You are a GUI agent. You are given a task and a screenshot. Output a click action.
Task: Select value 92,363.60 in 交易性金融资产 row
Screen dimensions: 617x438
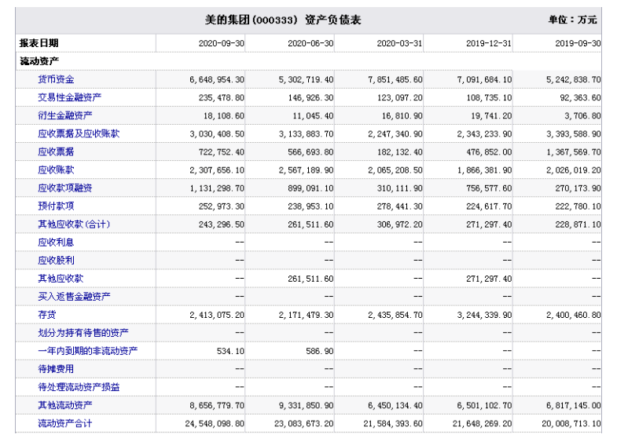coord(580,98)
